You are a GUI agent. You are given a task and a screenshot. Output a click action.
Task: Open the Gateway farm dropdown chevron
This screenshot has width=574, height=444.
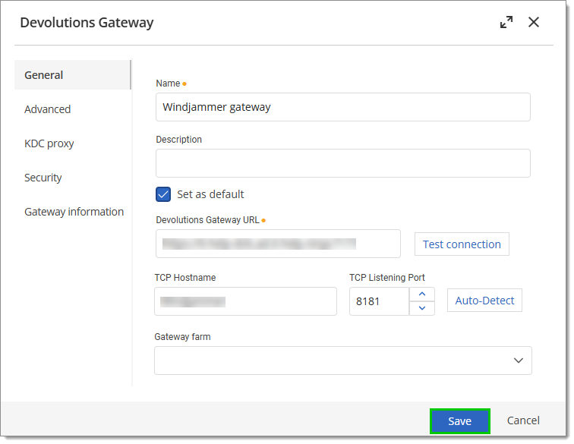pyautogui.click(x=518, y=361)
